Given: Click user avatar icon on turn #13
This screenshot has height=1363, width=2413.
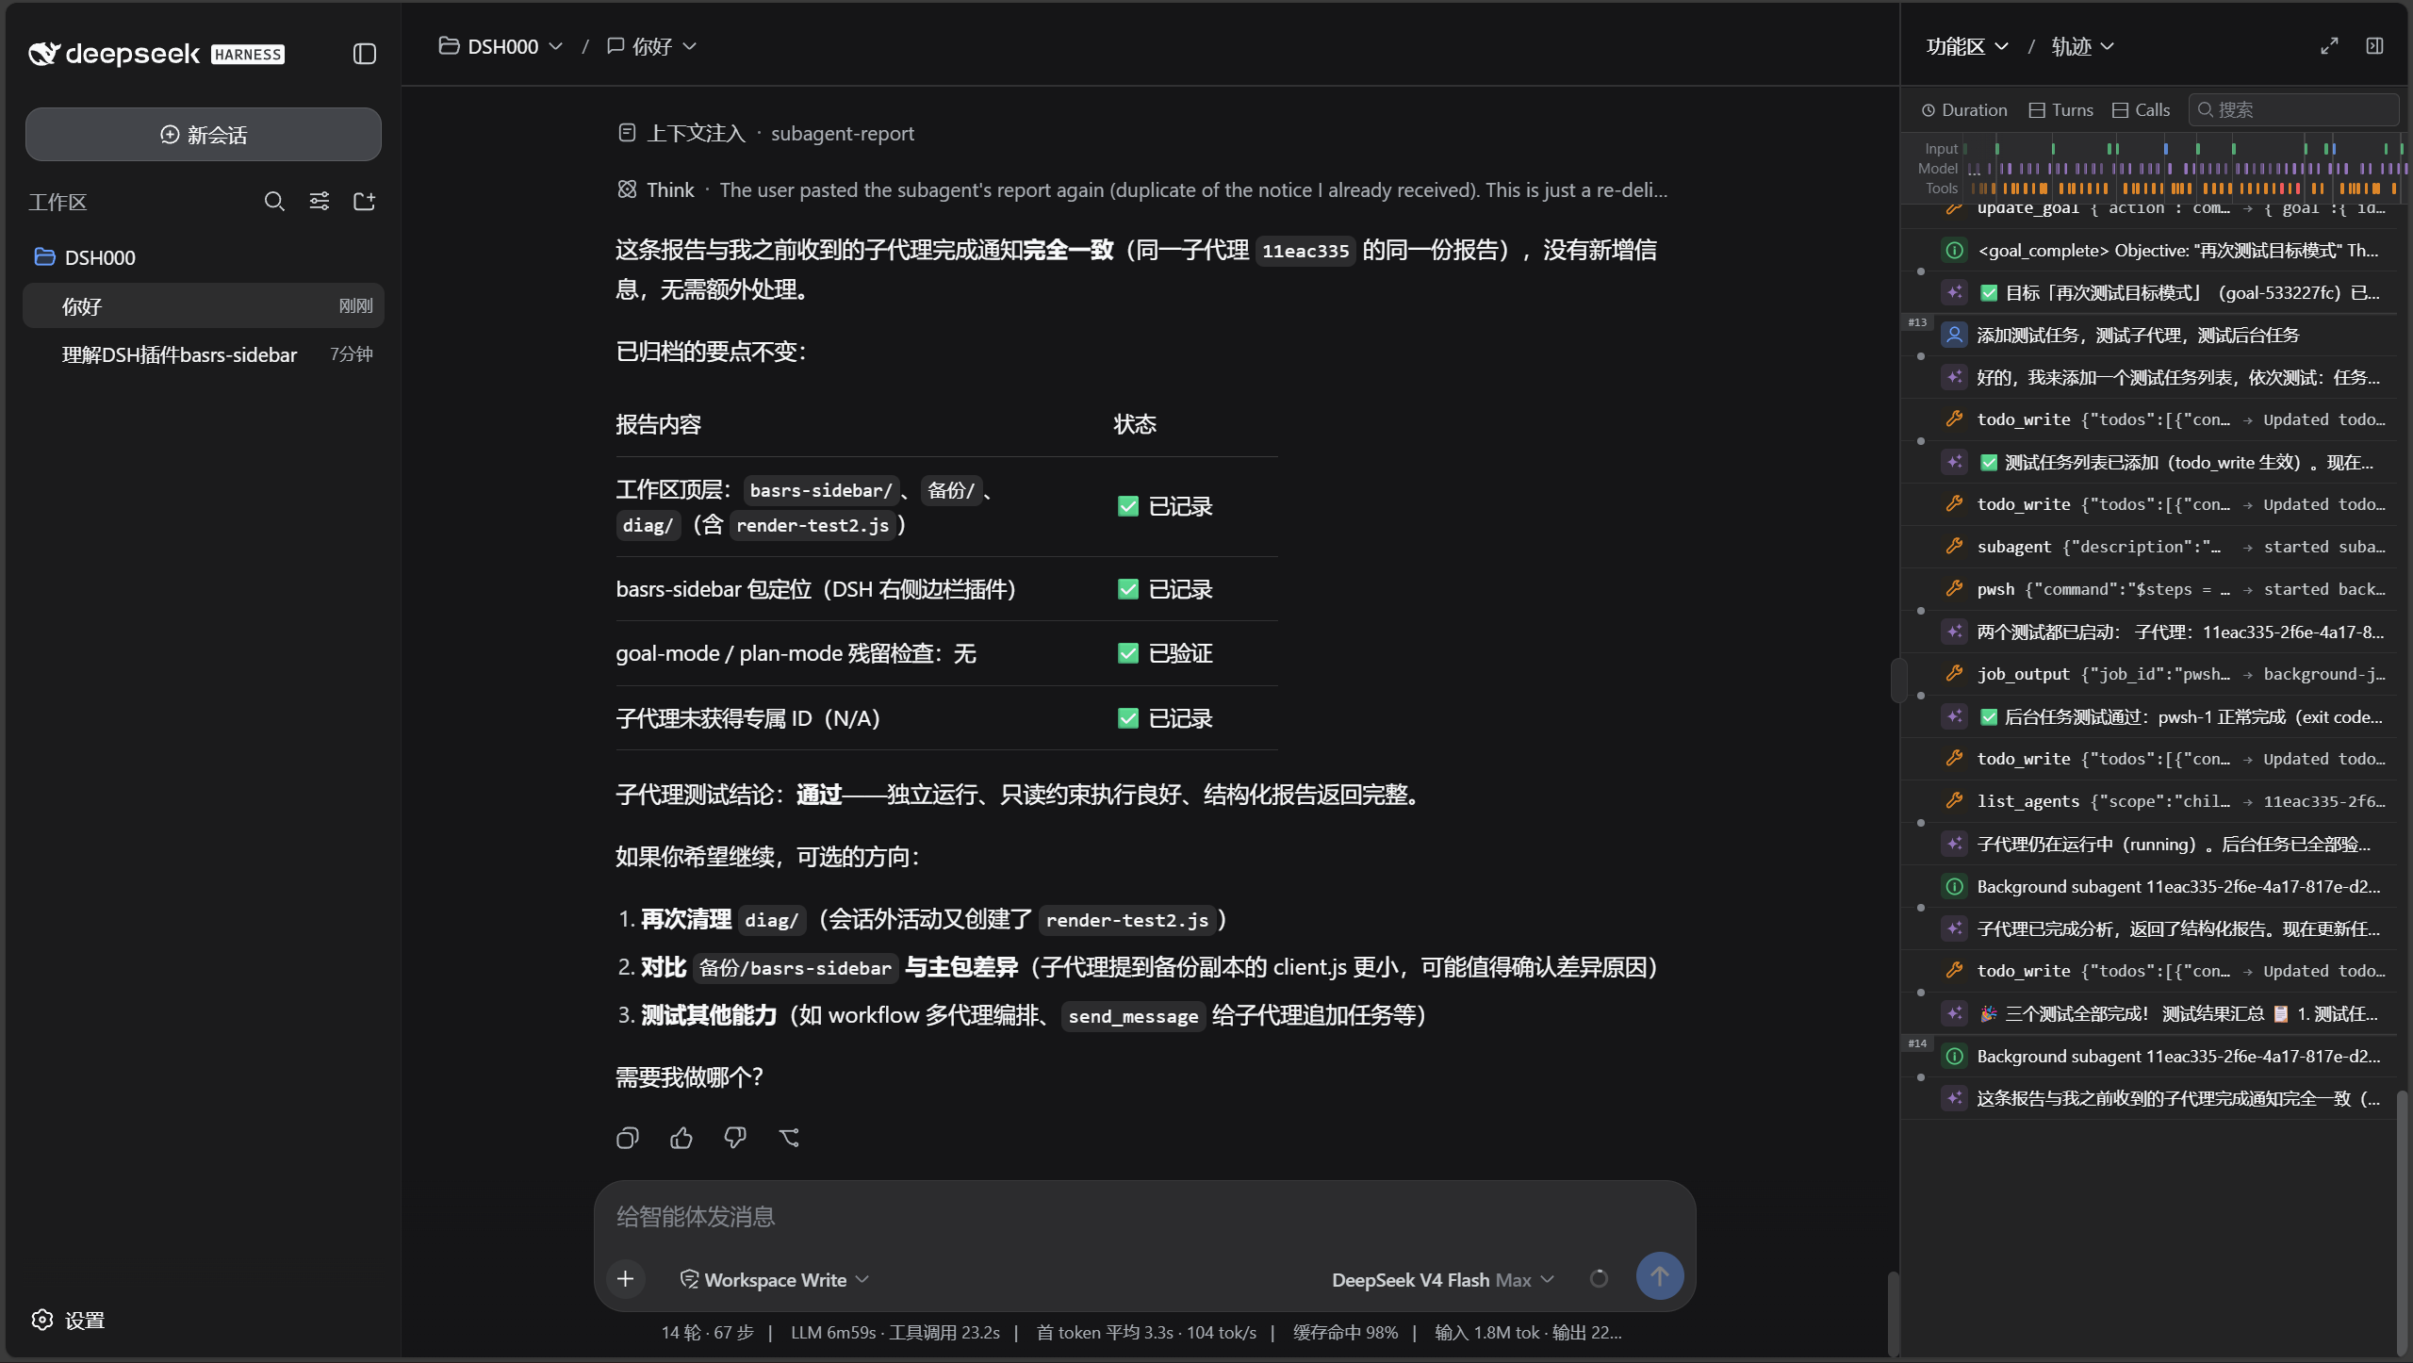Looking at the screenshot, I should click(1955, 335).
